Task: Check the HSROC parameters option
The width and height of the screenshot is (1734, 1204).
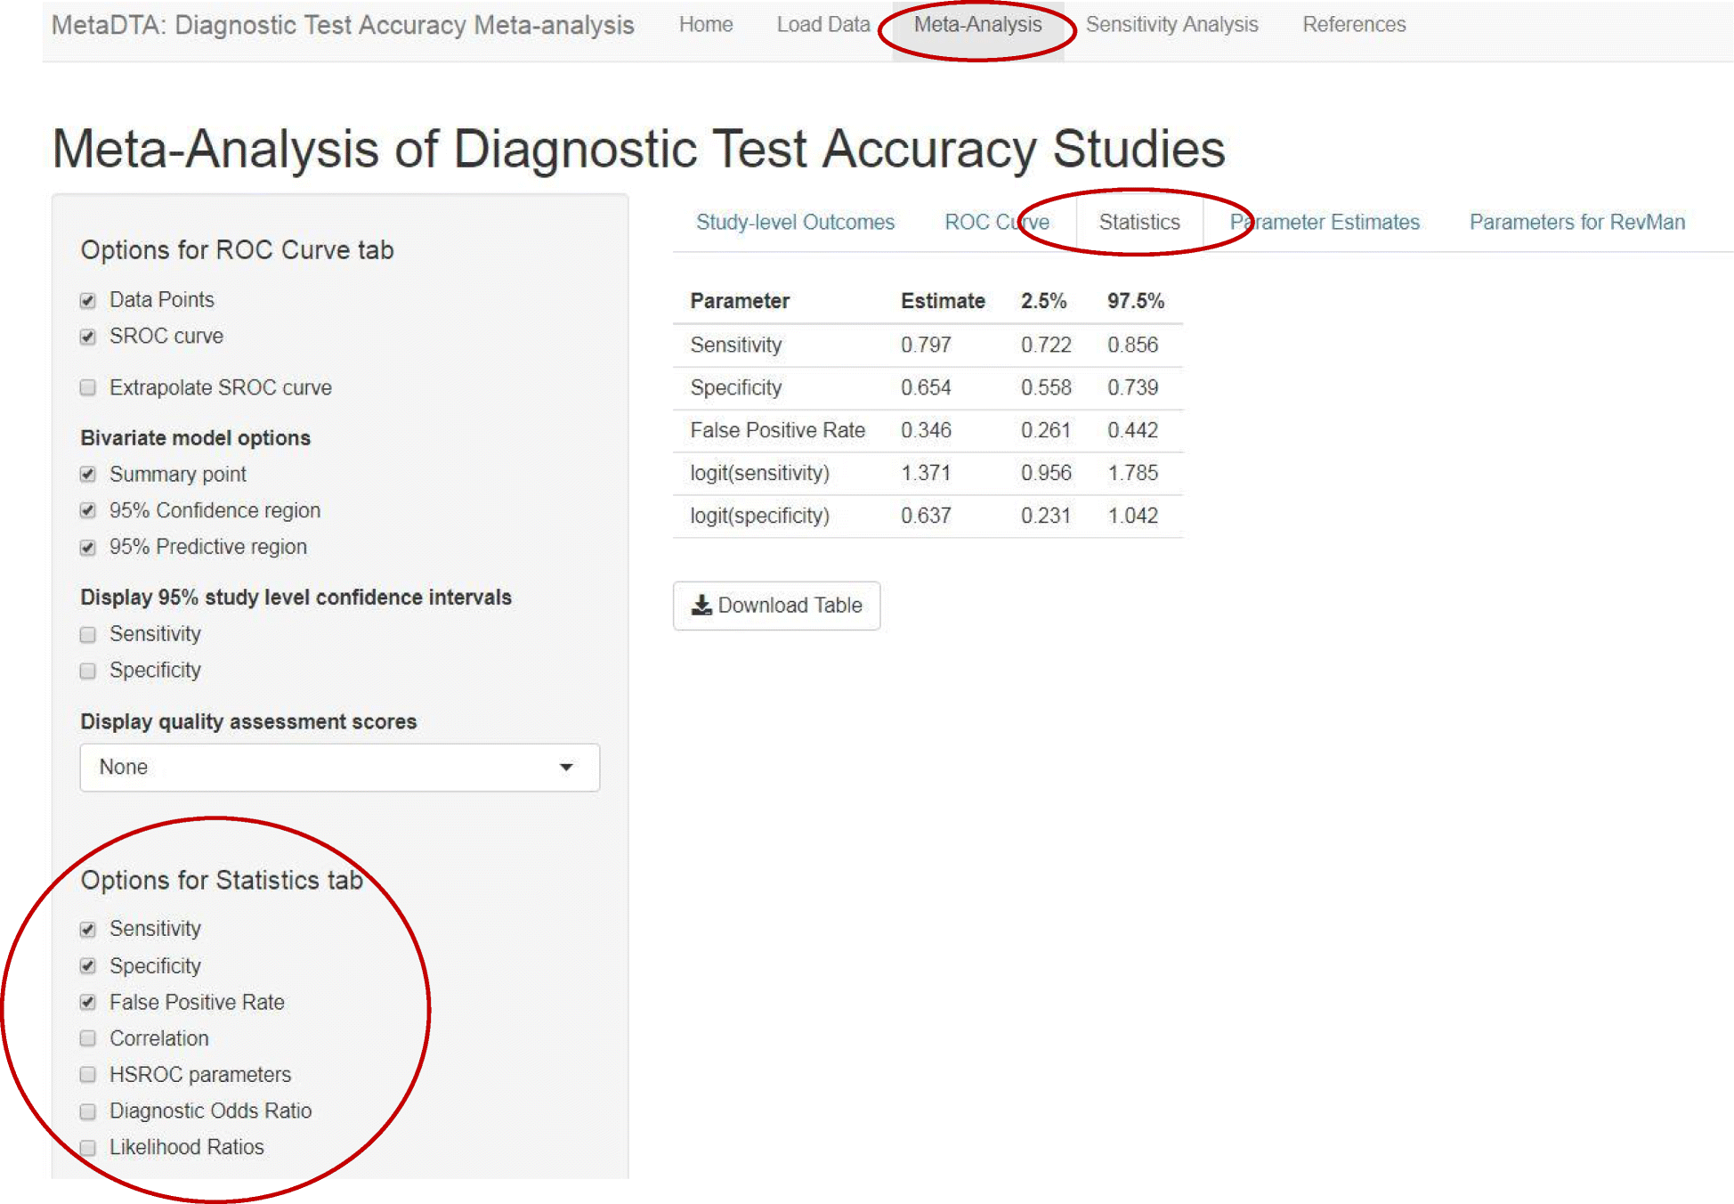Action: click(87, 1075)
